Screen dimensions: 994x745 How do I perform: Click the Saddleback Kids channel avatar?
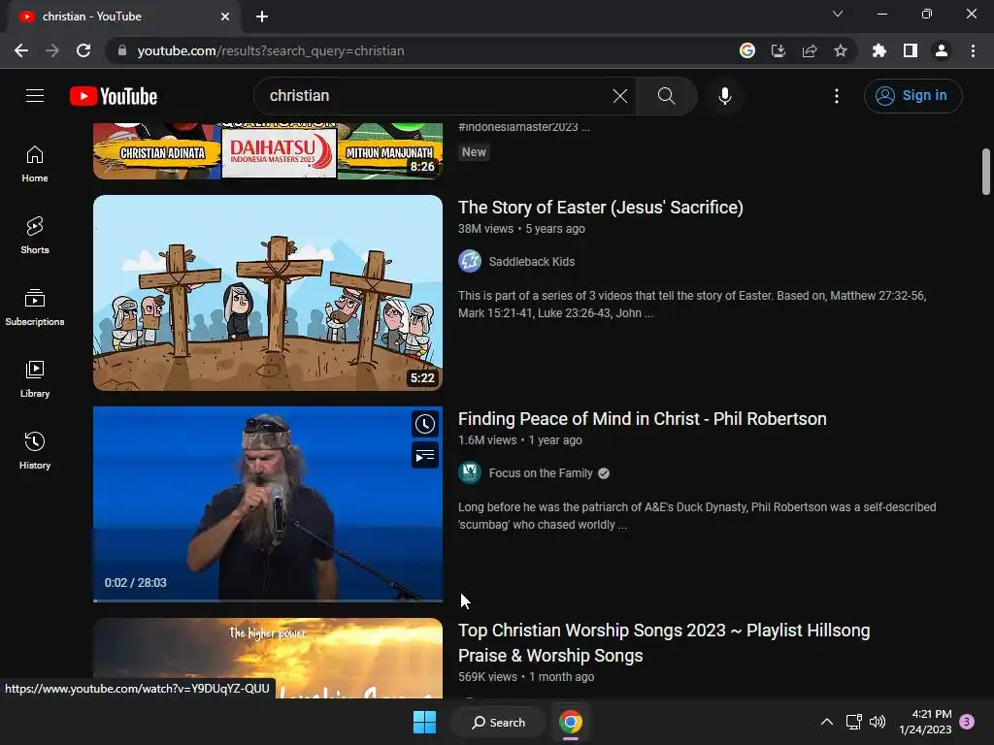(x=470, y=261)
